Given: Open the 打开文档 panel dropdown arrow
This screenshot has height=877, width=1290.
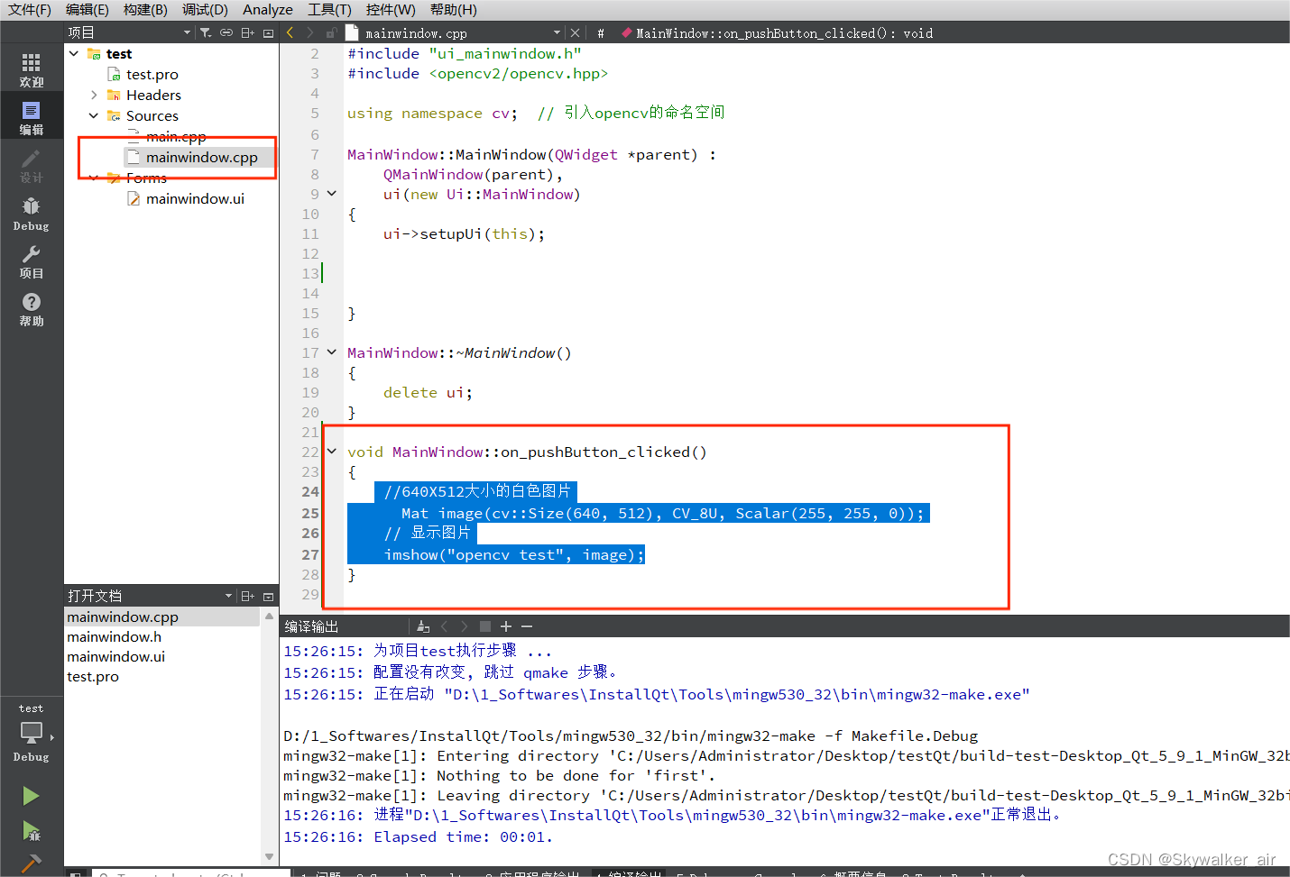Looking at the screenshot, I should point(228,596).
